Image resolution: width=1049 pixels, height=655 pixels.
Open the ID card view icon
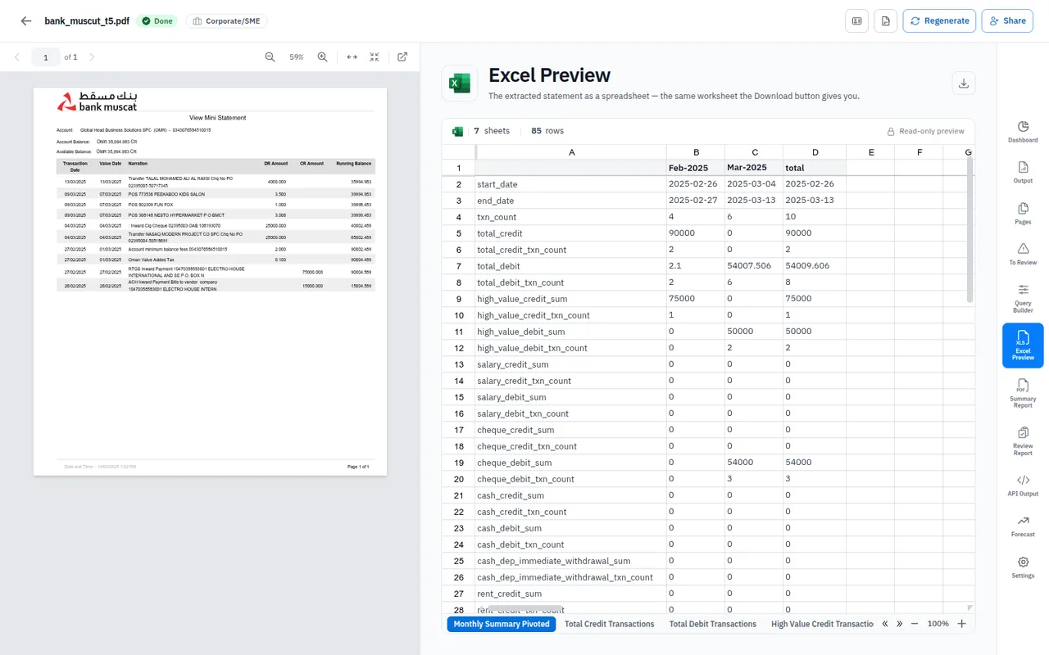tap(856, 21)
